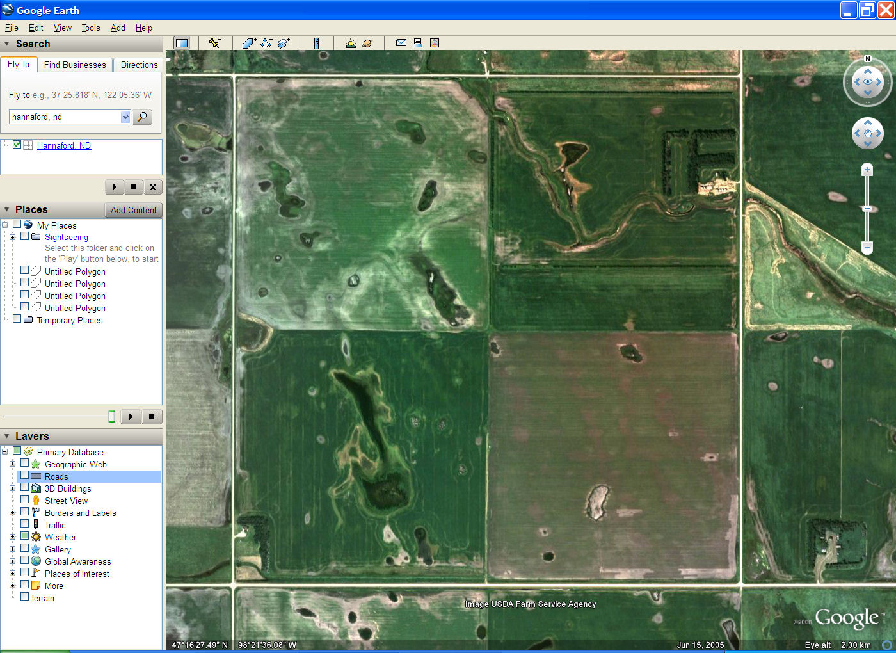Add a path from toolbar
The width and height of the screenshot is (896, 653).
pyautogui.click(x=266, y=43)
